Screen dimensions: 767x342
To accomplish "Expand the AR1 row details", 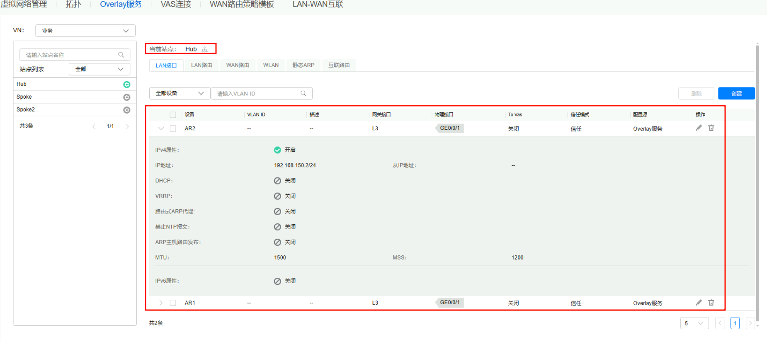I will [x=161, y=303].
